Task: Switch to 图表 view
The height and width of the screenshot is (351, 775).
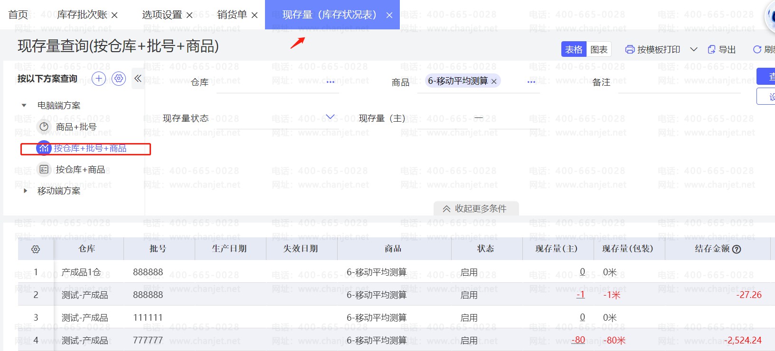Action: tap(599, 49)
